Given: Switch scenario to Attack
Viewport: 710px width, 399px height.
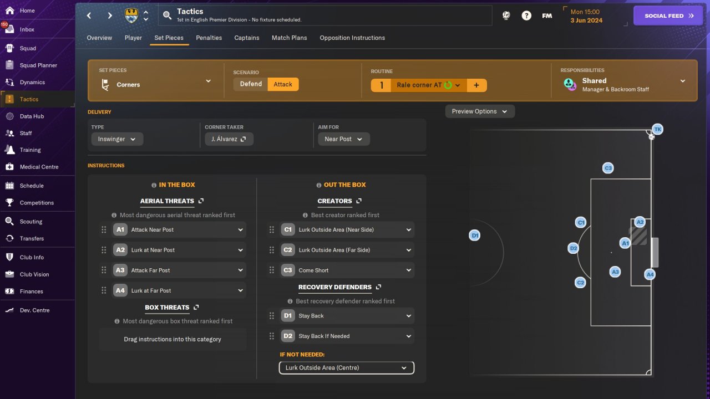Looking at the screenshot, I should (x=283, y=84).
